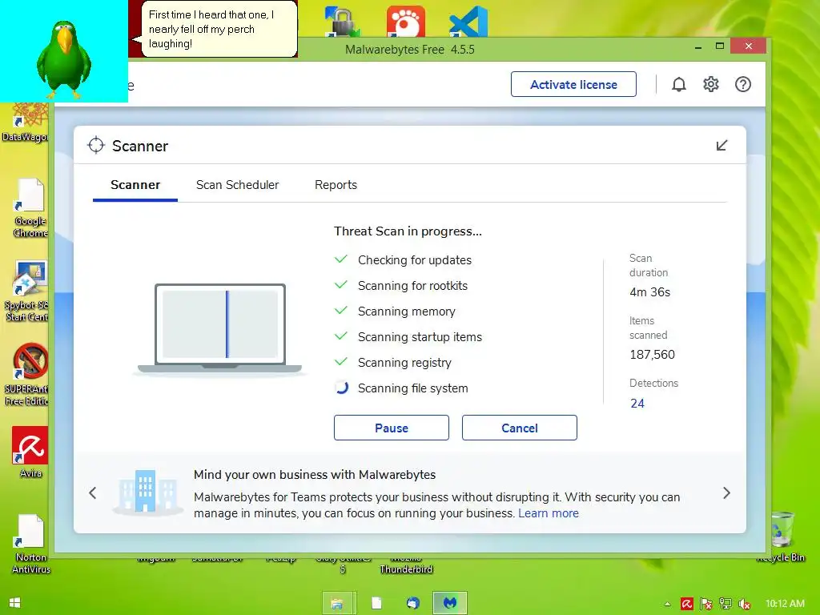The width and height of the screenshot is (820, 615).
Task: Open the Reports tab
Action: pos(336,185)
